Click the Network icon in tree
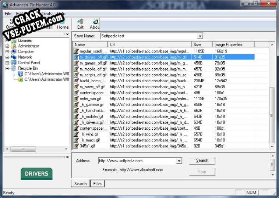 point(14,57)
